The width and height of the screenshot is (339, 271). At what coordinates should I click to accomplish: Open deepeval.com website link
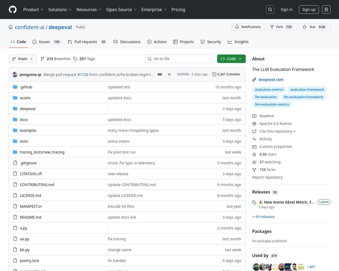pyautogui.click(x=271, y=80)
